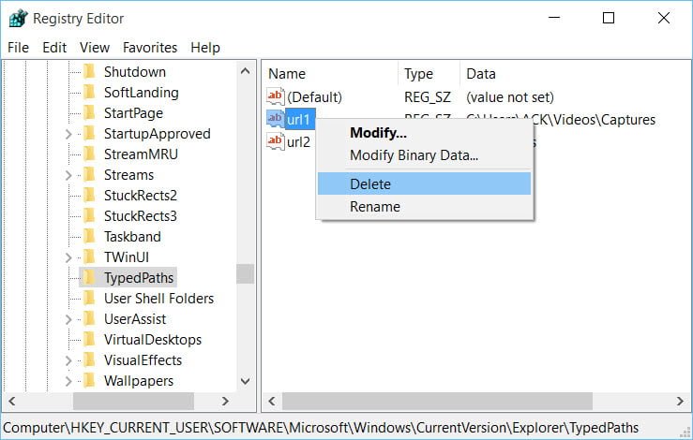Image resolution: width=693 pixels, height=440 pixels.
Task: Select the TypedPaths key label
Action: (139, 278)
